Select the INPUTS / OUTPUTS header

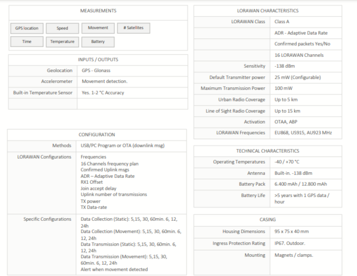pos(98,60)
